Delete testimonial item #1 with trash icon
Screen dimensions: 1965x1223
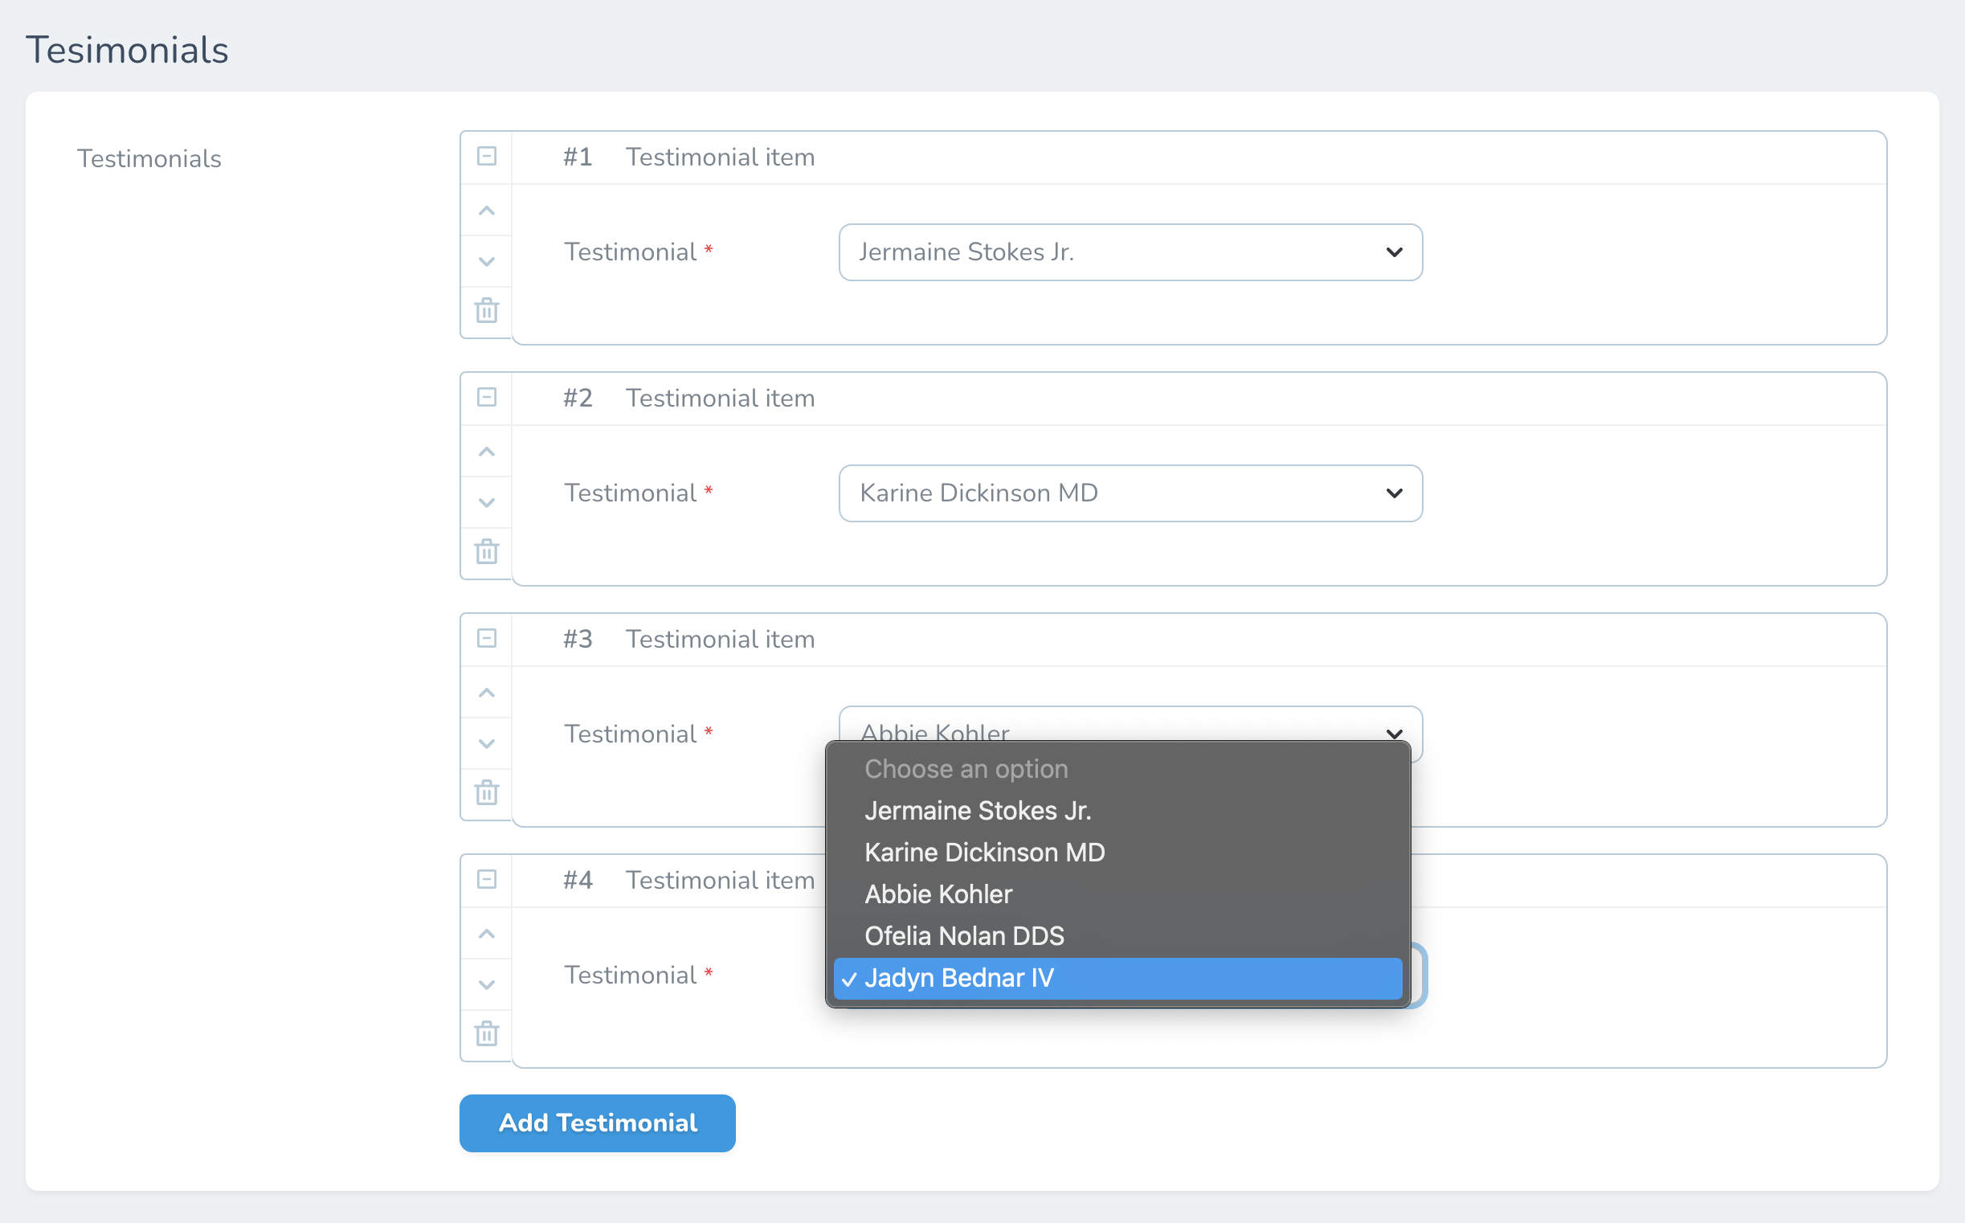486,311
